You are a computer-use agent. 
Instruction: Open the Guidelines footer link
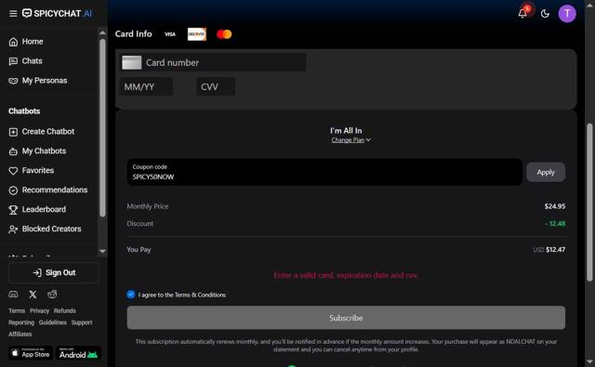(x=53, y=322)
